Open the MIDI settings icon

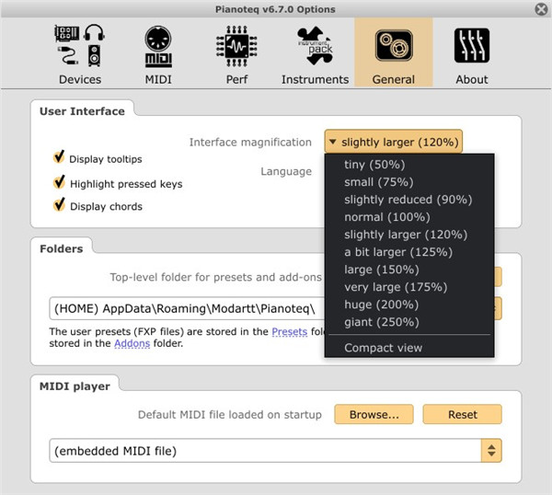(158, 45)
